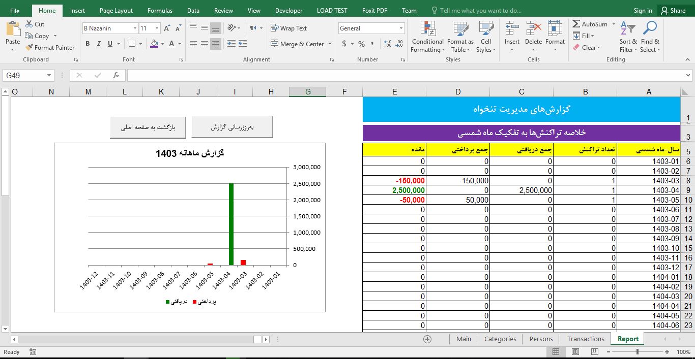Open Sort & Filter options

(628, 37)
